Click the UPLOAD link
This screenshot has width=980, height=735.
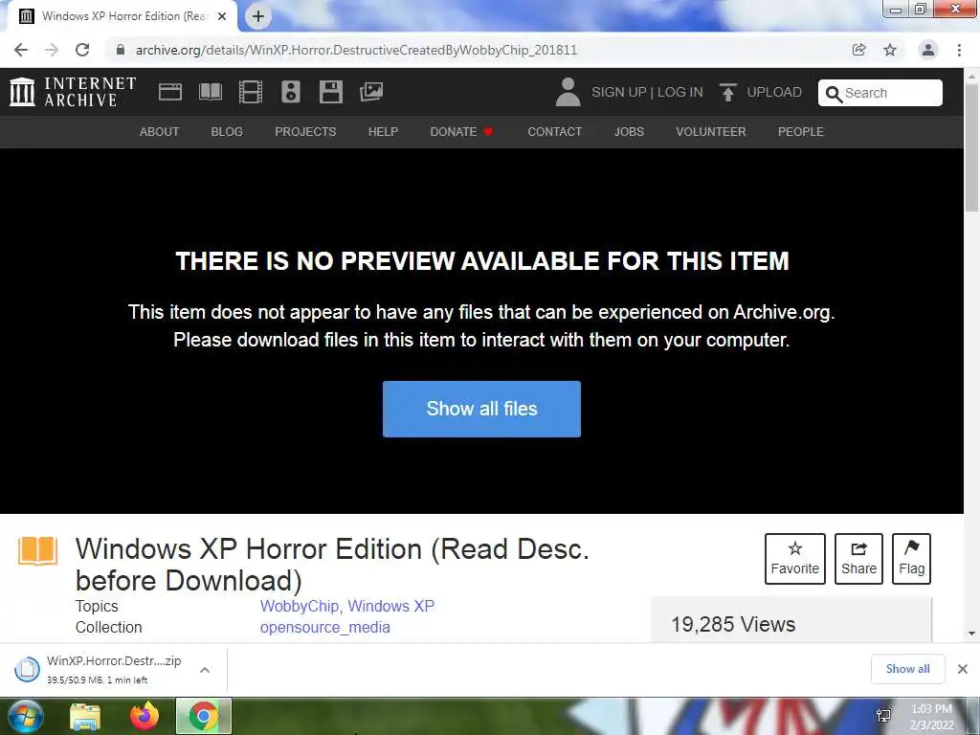click(x=774, y=92)
